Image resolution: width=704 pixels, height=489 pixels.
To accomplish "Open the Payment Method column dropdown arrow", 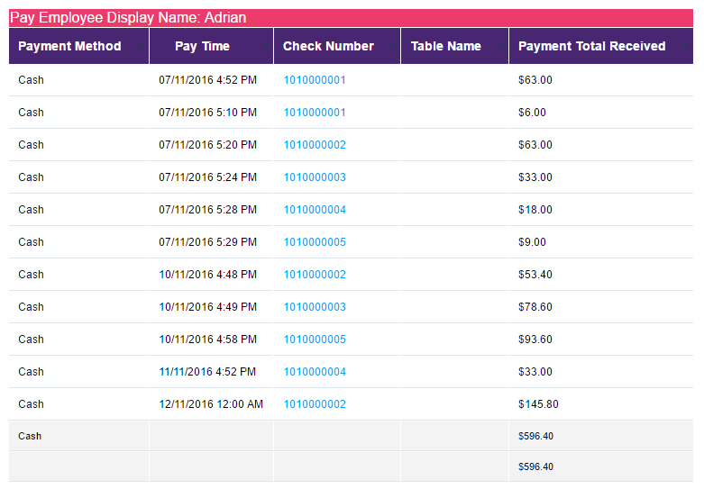I will point(141,46).
